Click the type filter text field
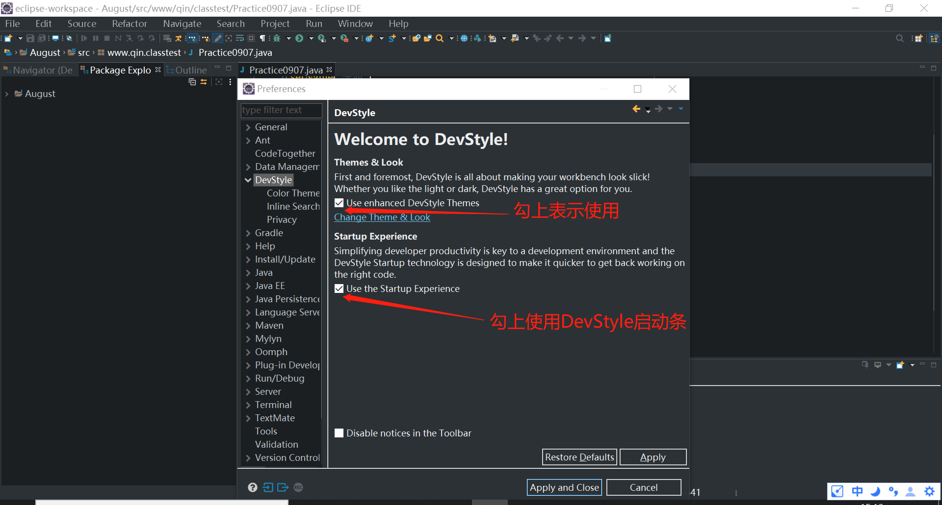 [281, 110]
